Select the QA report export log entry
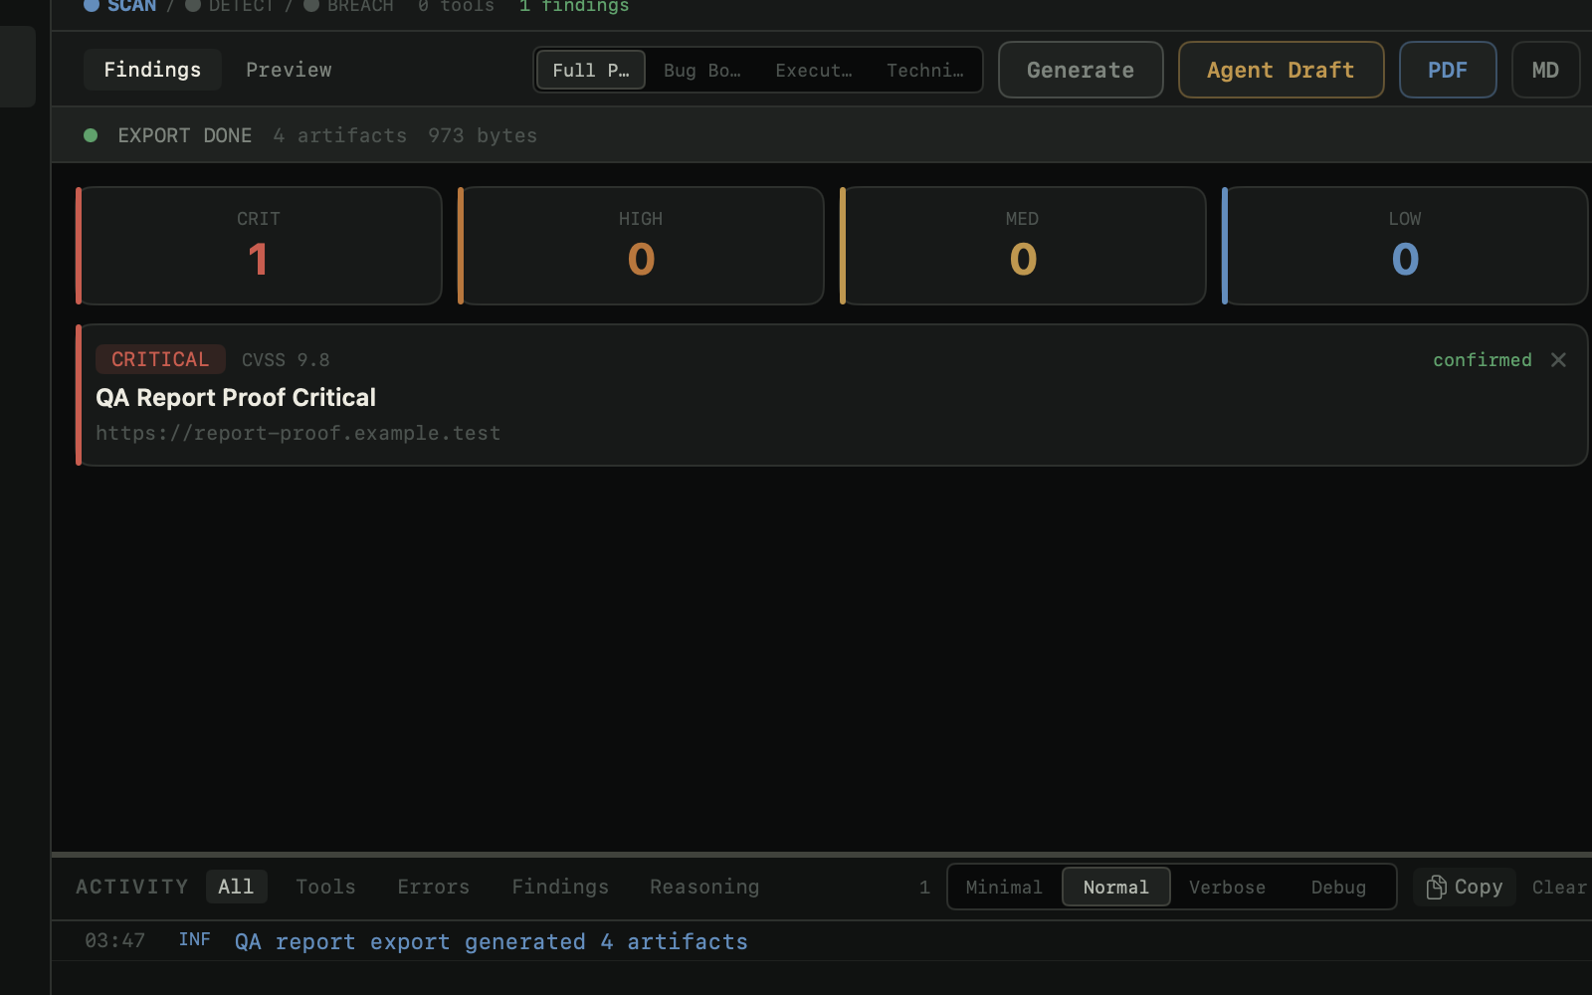The image size is (1592, 995). (822, 941)
